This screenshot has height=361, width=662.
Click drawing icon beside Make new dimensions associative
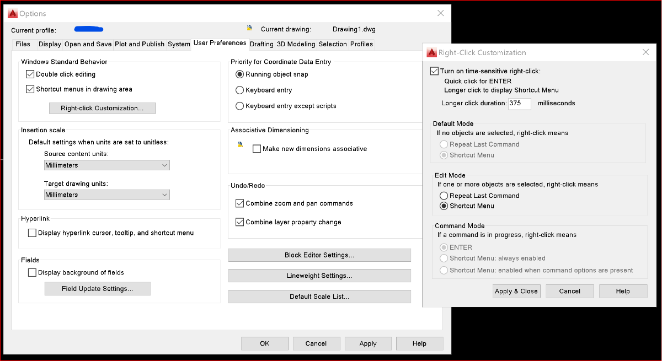point(241,145)
